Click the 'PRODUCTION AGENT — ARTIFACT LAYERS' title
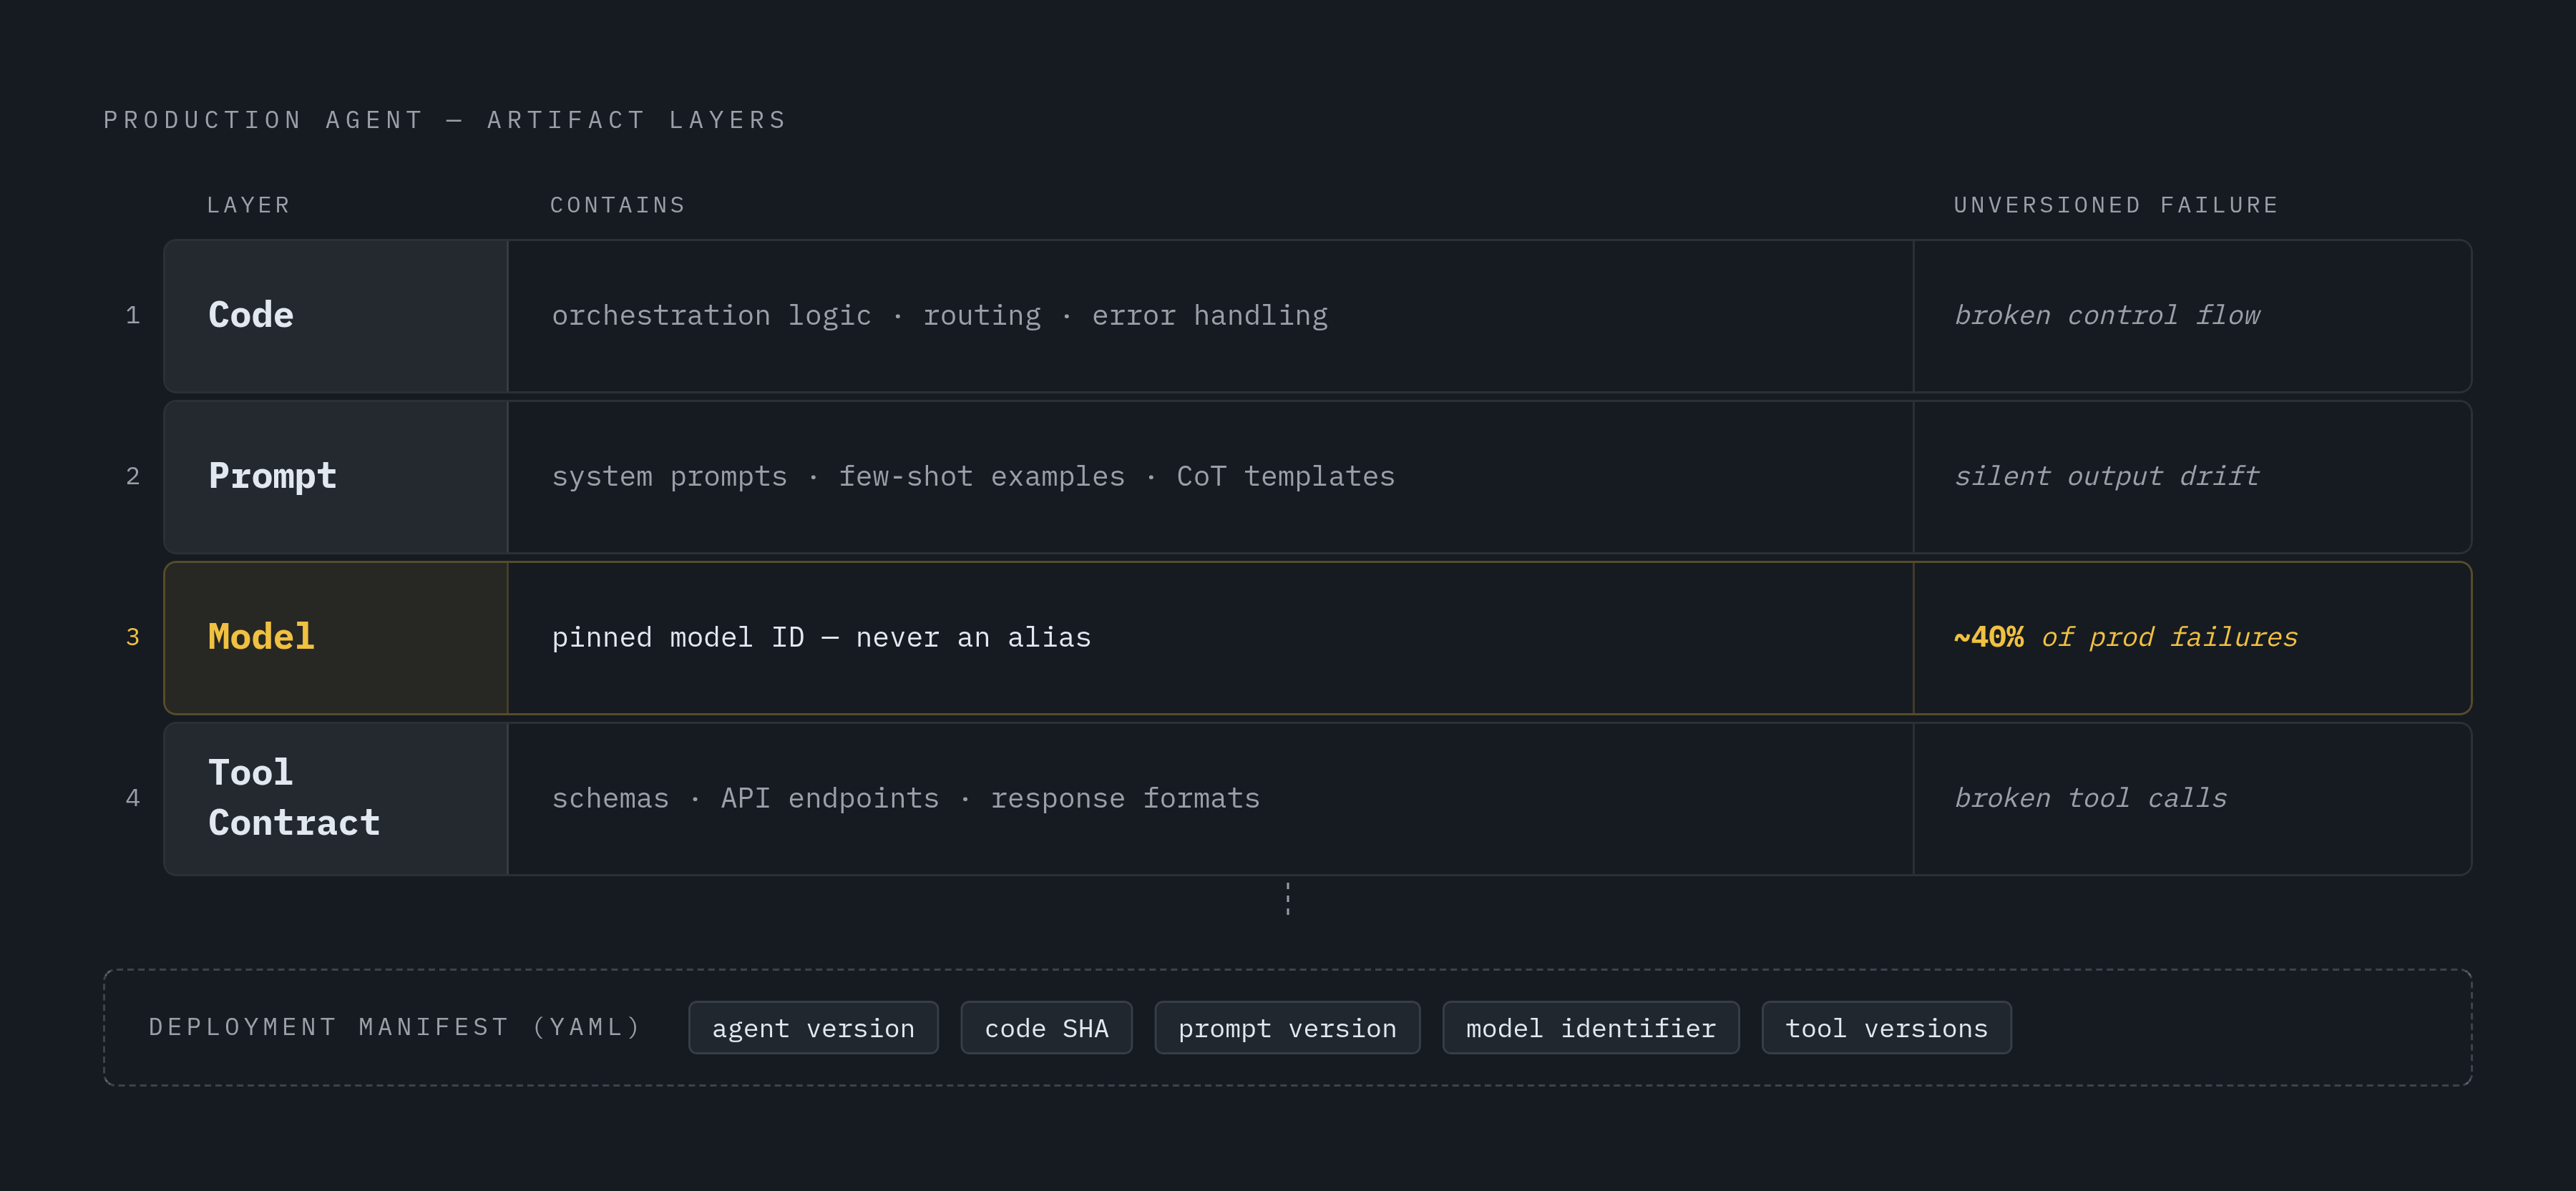The image size is (2576, 1191). pos(445,120)
